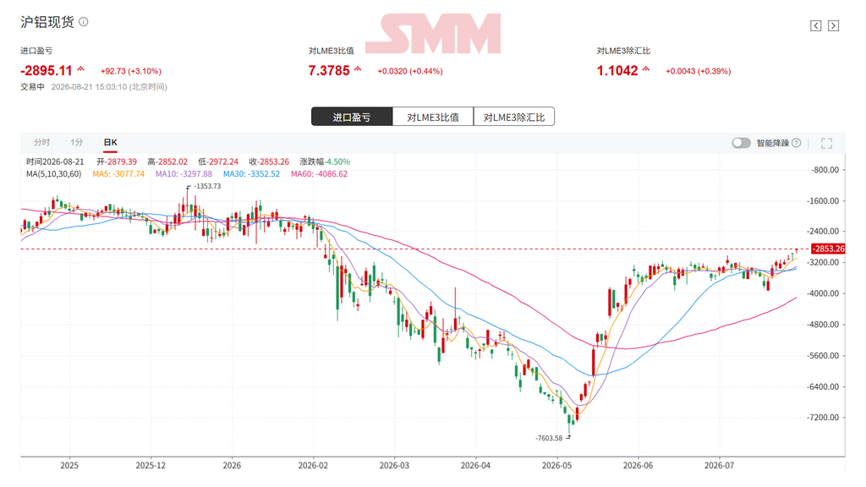The image size is (866, 487).
Task: Toggle the 智能降噪 switch
Action: 741,143
